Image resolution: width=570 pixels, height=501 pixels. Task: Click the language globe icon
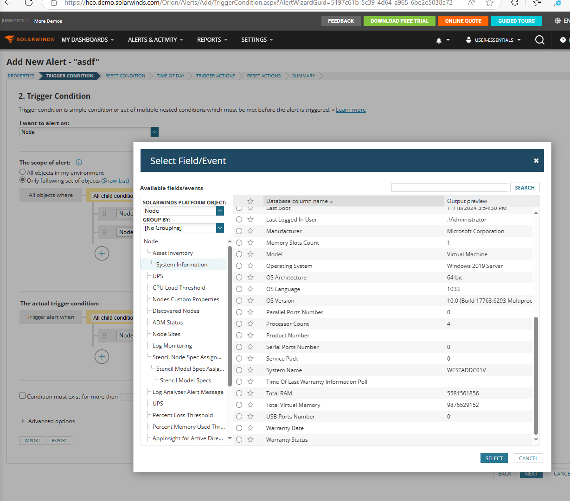pyautogui.click(x=557, y=21)
